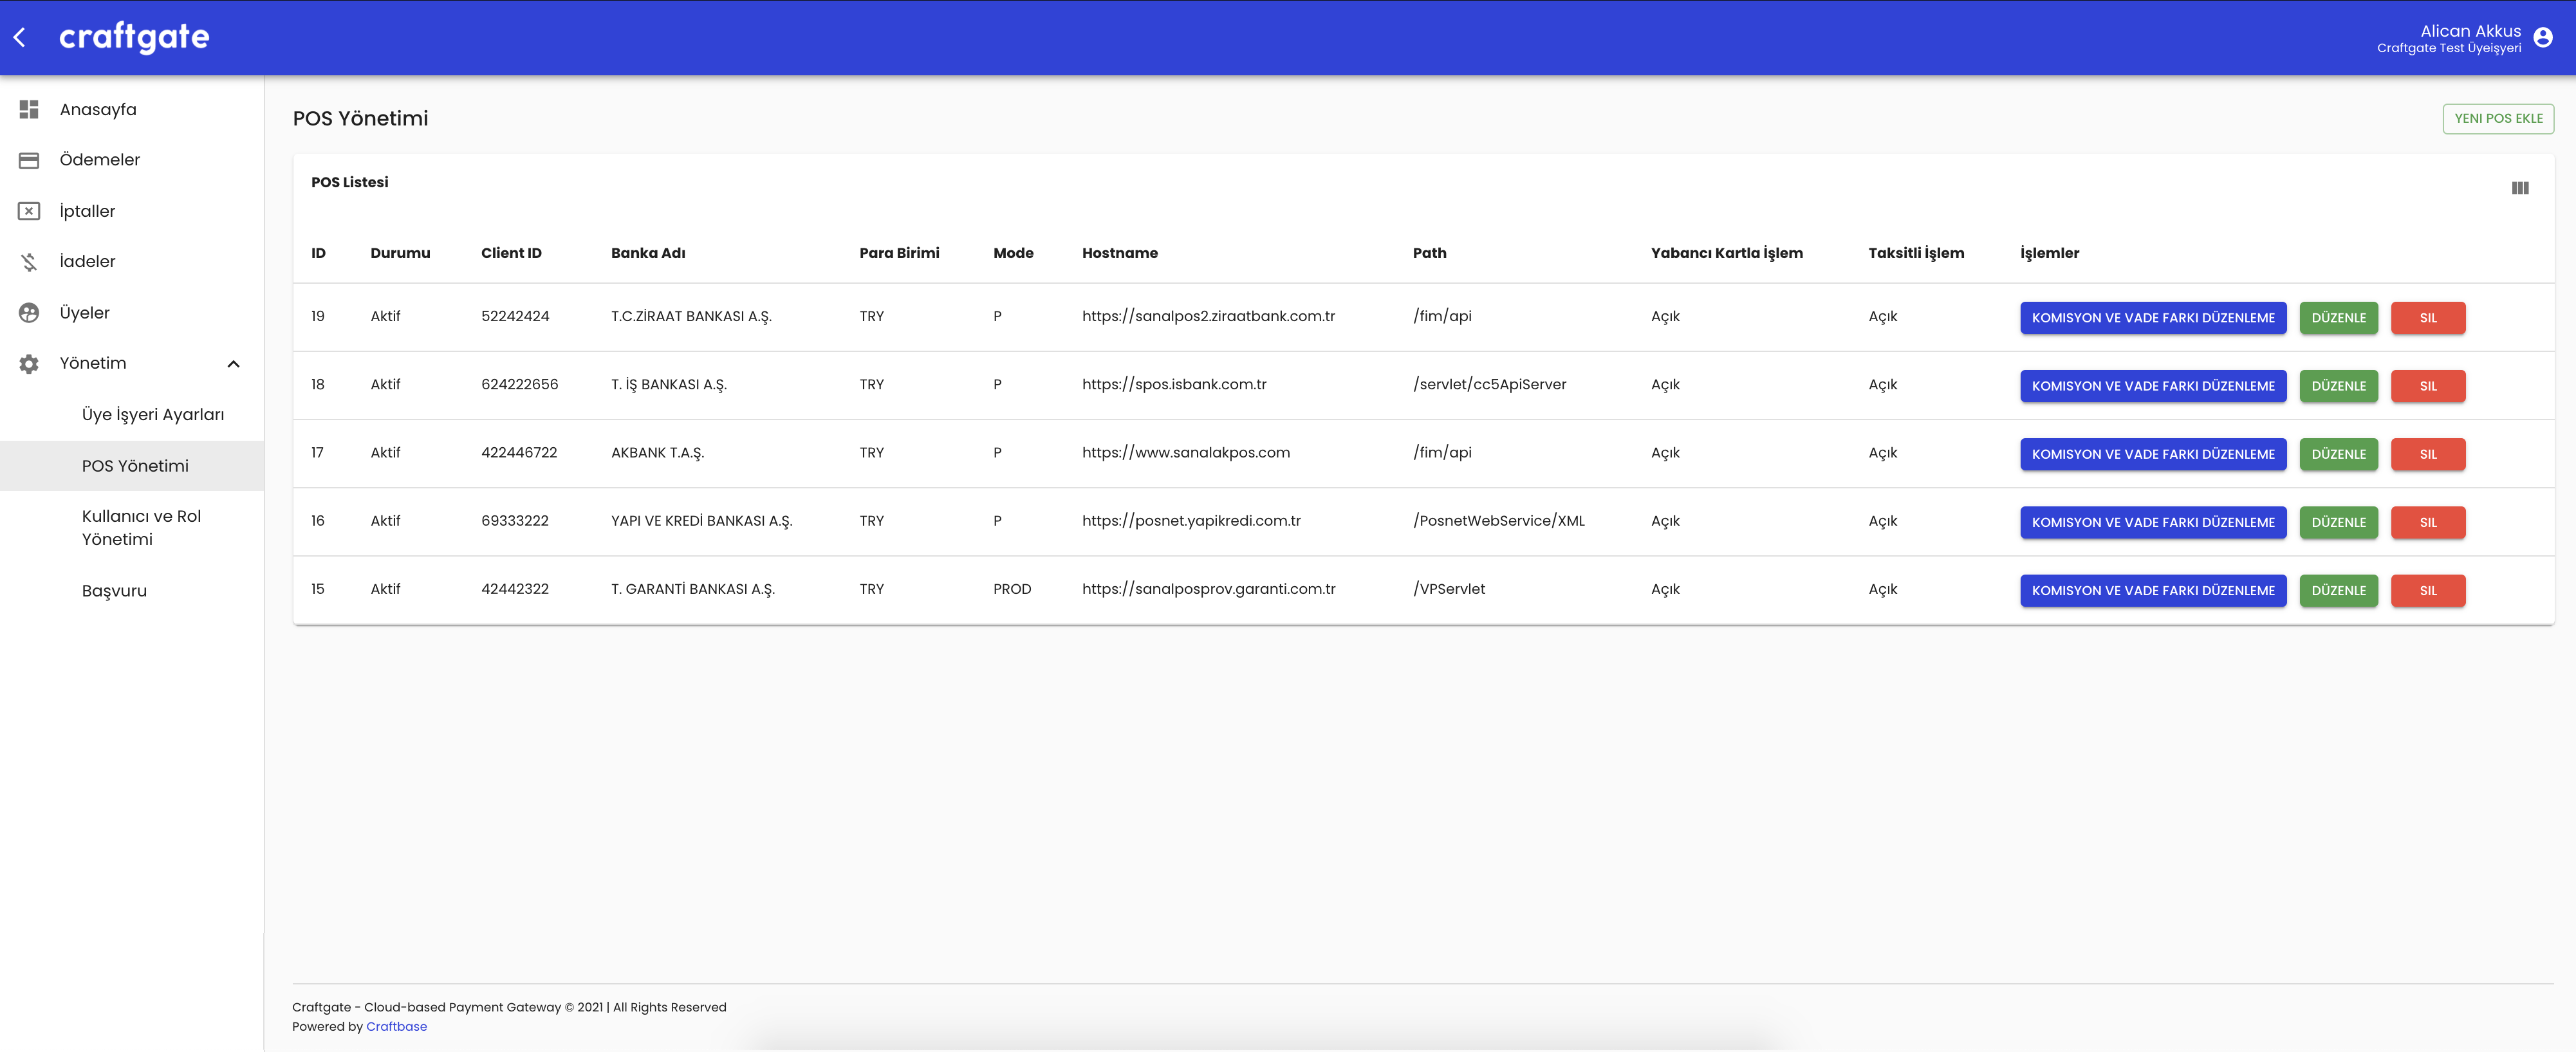Click the Craftbase footer link
Screen dimensions: 2576x1052
pos(396,1027)
